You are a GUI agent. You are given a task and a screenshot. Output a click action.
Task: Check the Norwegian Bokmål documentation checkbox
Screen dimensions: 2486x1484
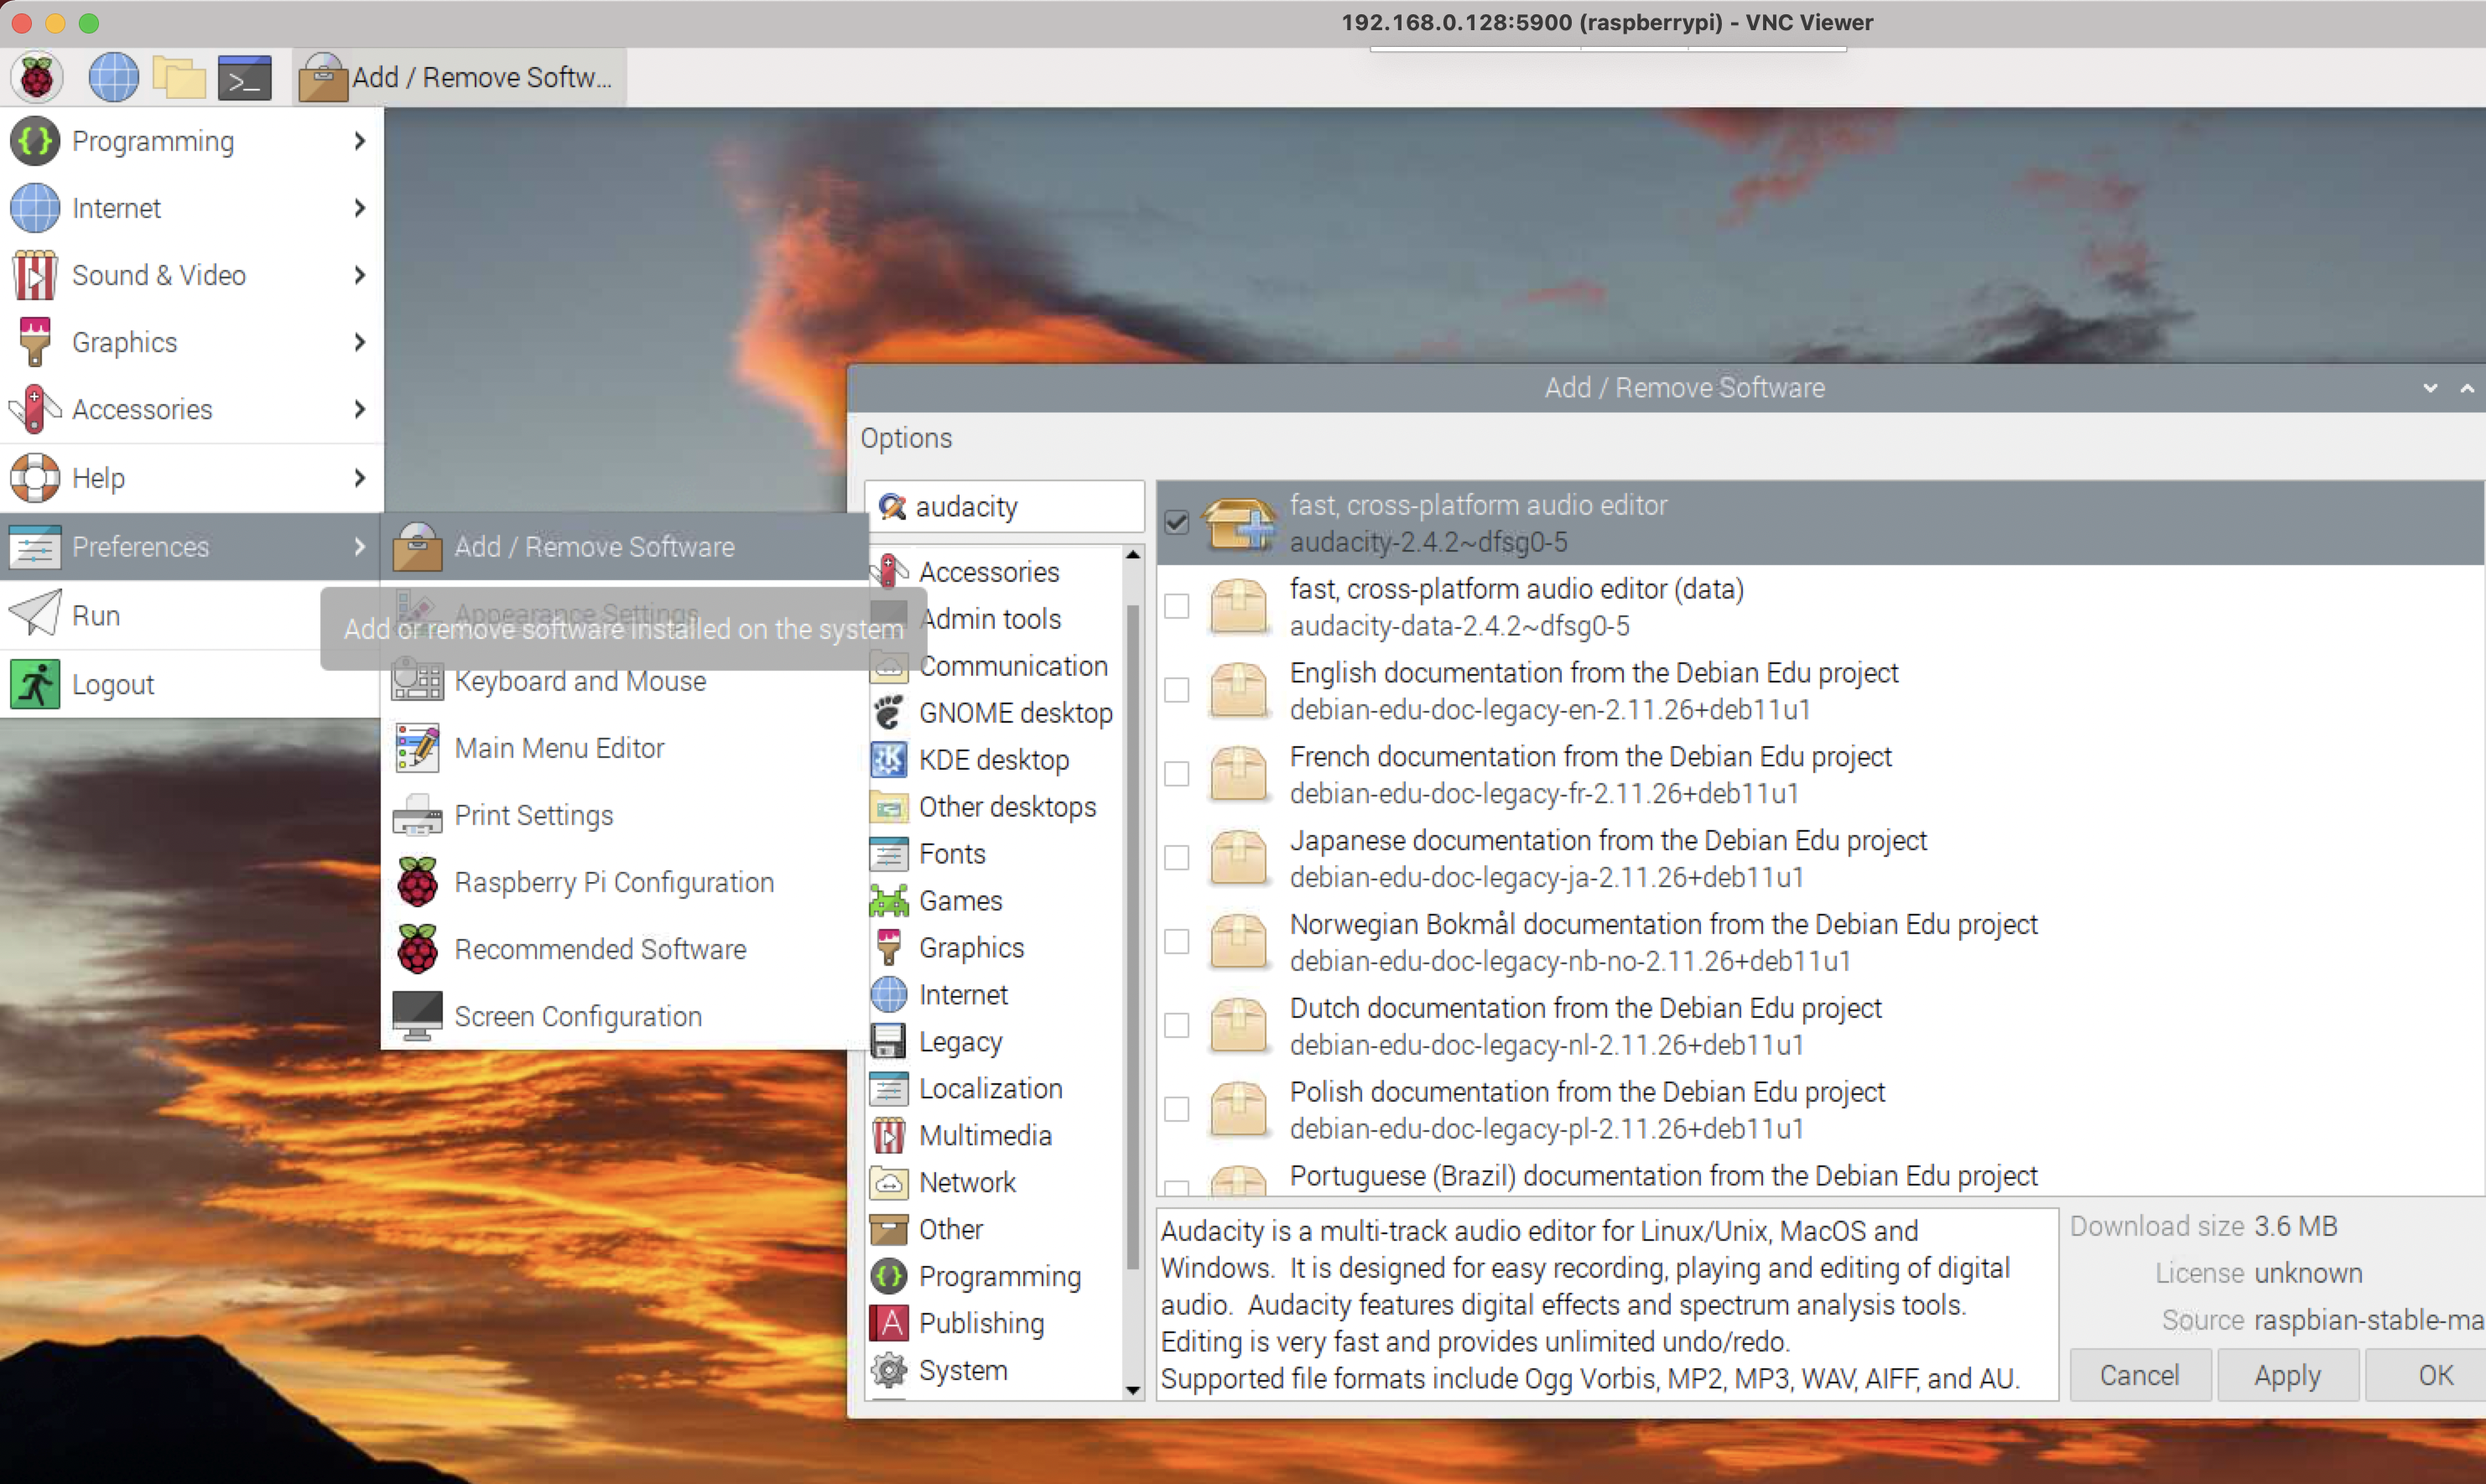coord(1177,942)
